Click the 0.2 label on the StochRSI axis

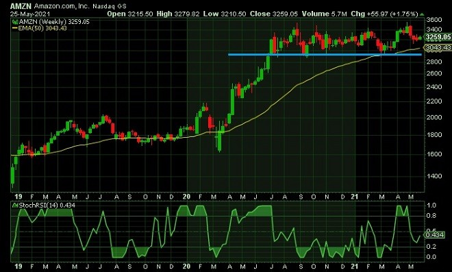pos(431,247)
